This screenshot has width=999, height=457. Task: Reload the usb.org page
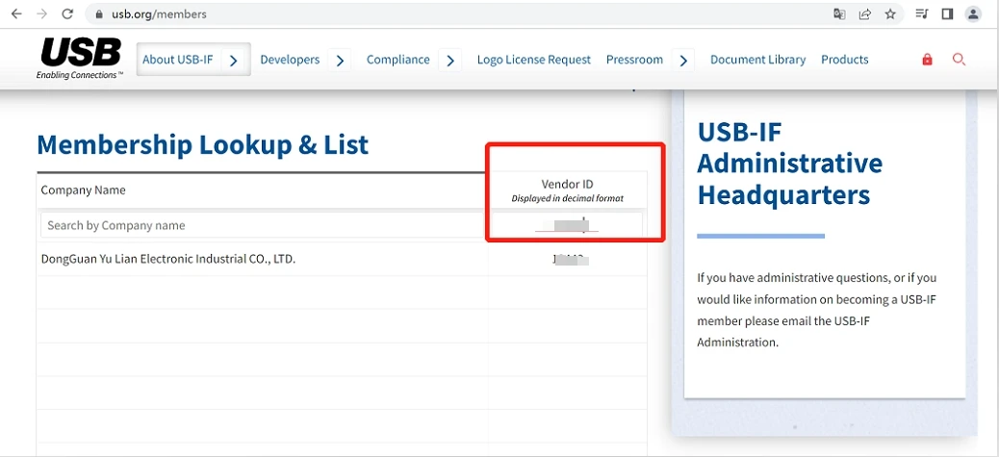click(x=67, y=13)
